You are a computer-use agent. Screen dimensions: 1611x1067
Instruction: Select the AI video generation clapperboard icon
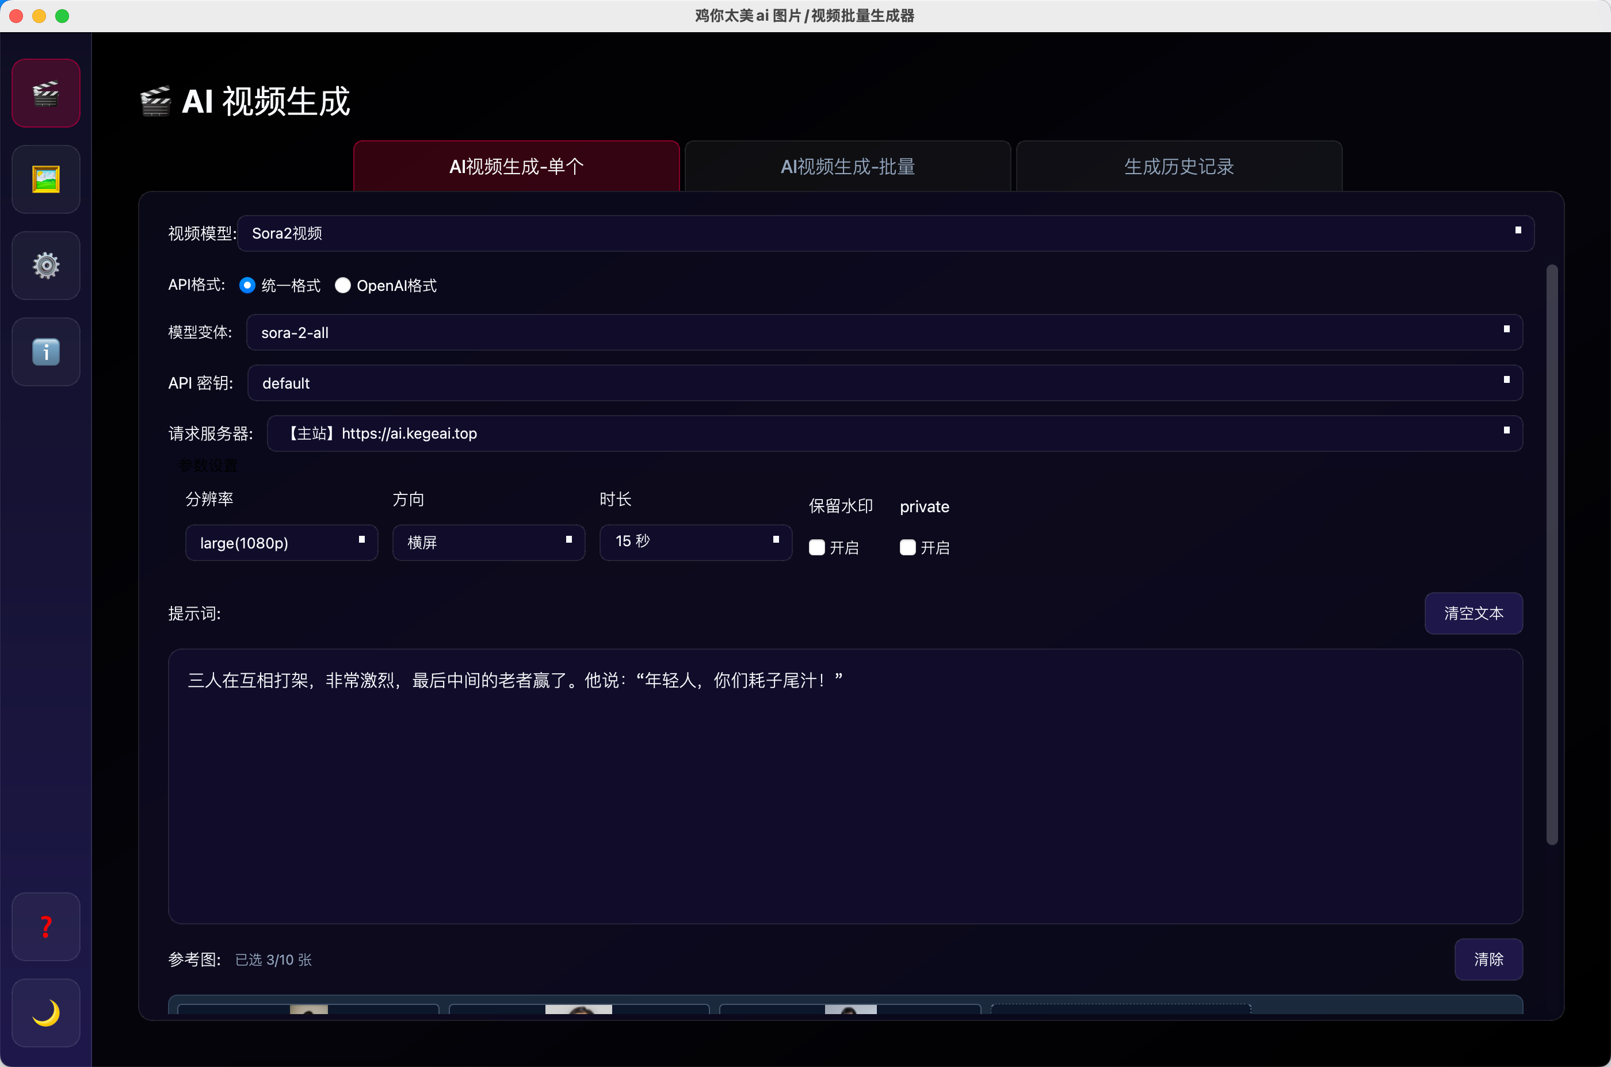45,93
